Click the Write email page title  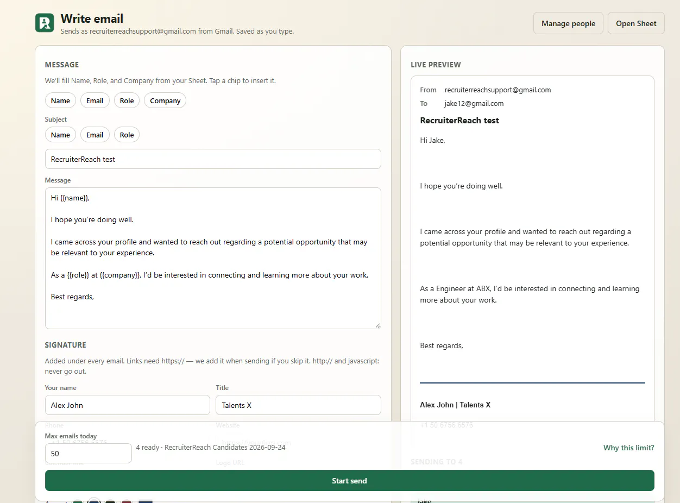[92, 19]
